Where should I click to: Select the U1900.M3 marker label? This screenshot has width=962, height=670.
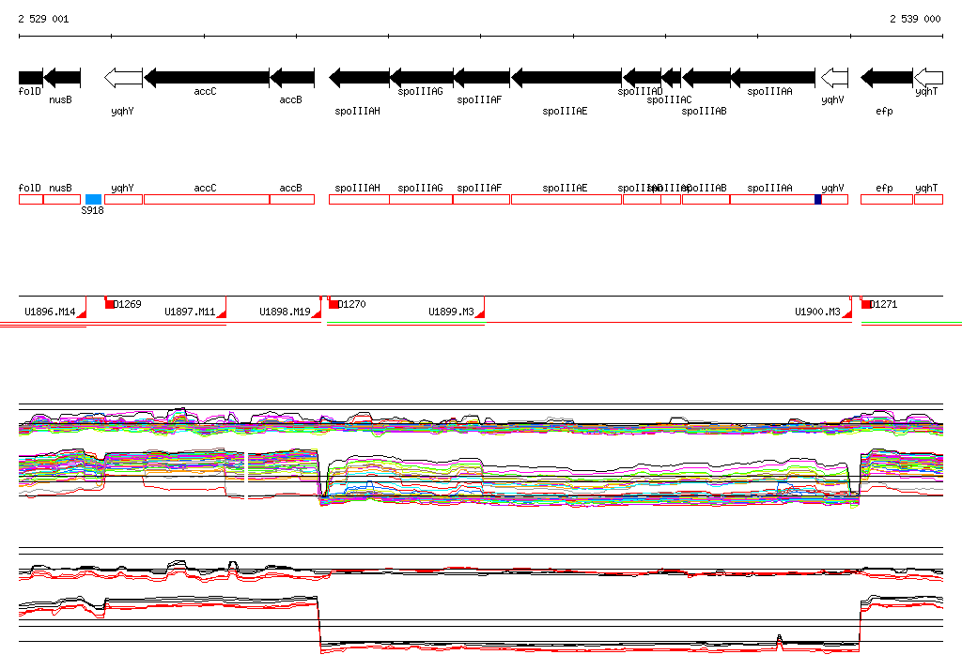click(818, 312)
